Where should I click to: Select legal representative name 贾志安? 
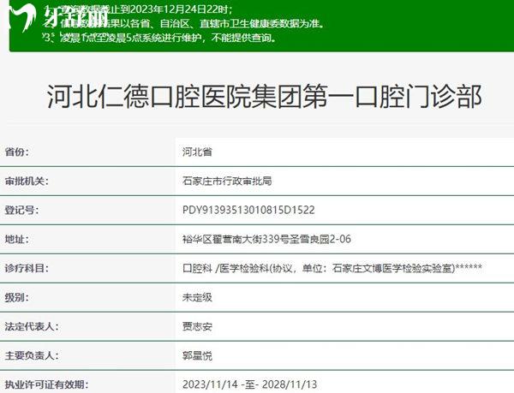[x=197, y=326]
